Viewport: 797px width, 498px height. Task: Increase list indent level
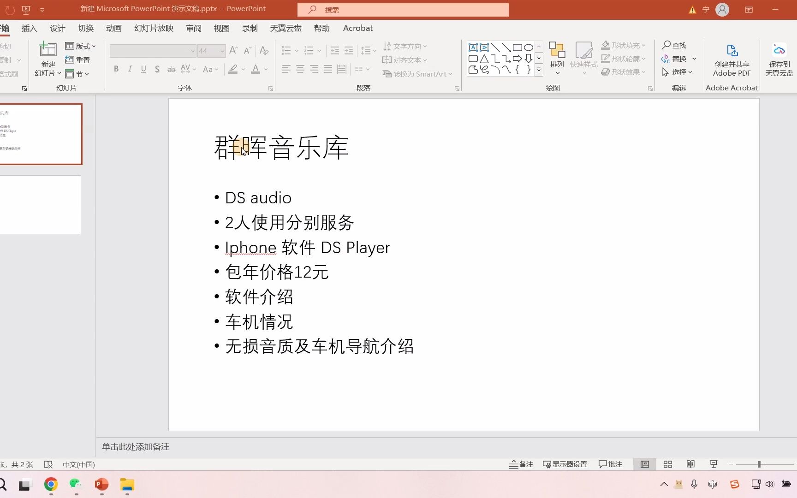coord(349,50)
